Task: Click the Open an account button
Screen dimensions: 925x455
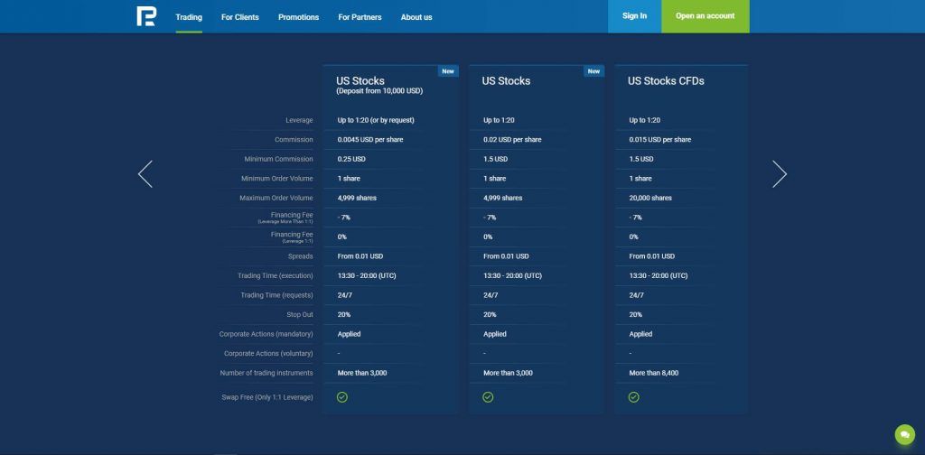Action: [705, 16]
